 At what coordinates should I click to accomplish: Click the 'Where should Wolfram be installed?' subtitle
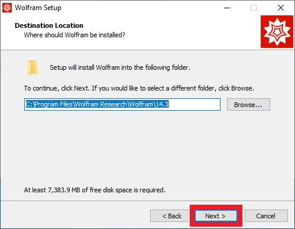[x=74, y=35]
